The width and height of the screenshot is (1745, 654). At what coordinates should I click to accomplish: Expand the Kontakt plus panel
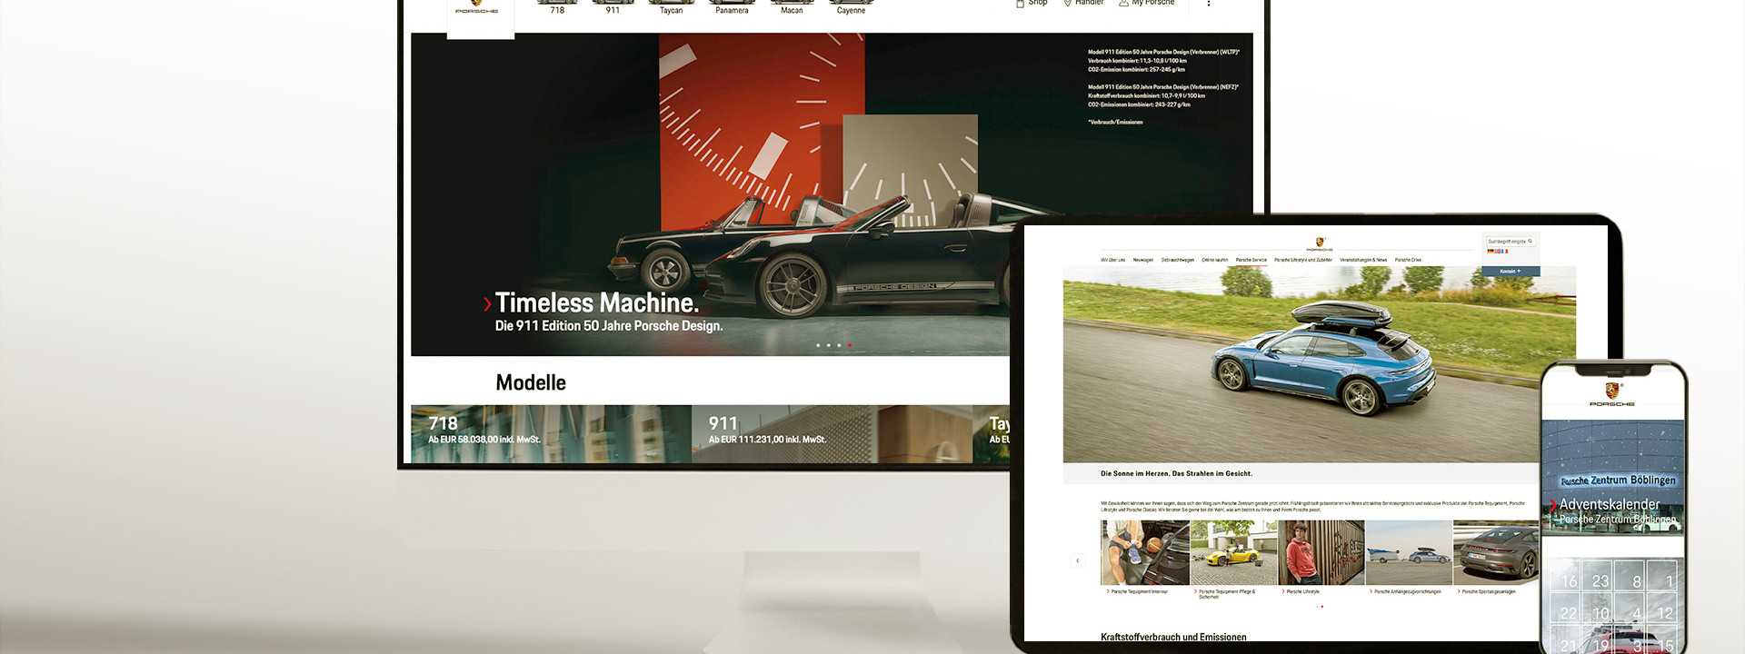(x=1510, y=272)
